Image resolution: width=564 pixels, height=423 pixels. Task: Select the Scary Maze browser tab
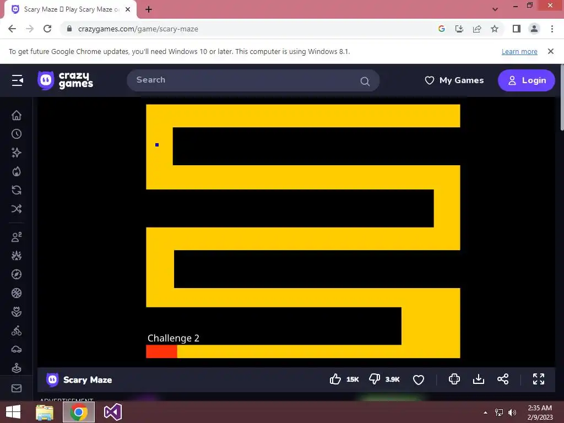pyautogui.click(x=71, y=9)
